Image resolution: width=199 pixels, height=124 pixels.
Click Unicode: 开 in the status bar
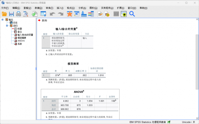188,122
